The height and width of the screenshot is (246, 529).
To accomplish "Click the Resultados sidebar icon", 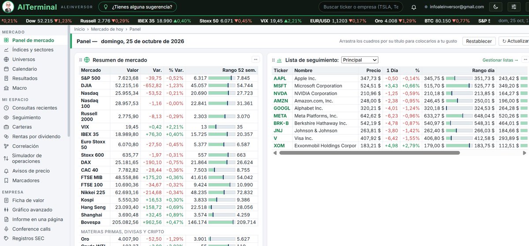I will (x=7, y=78).
